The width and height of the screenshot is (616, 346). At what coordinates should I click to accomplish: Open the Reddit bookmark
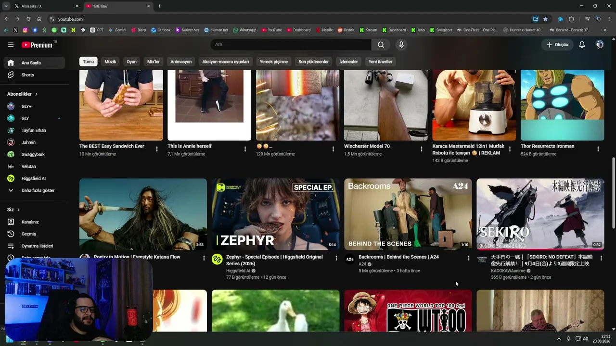pos(346,30)
